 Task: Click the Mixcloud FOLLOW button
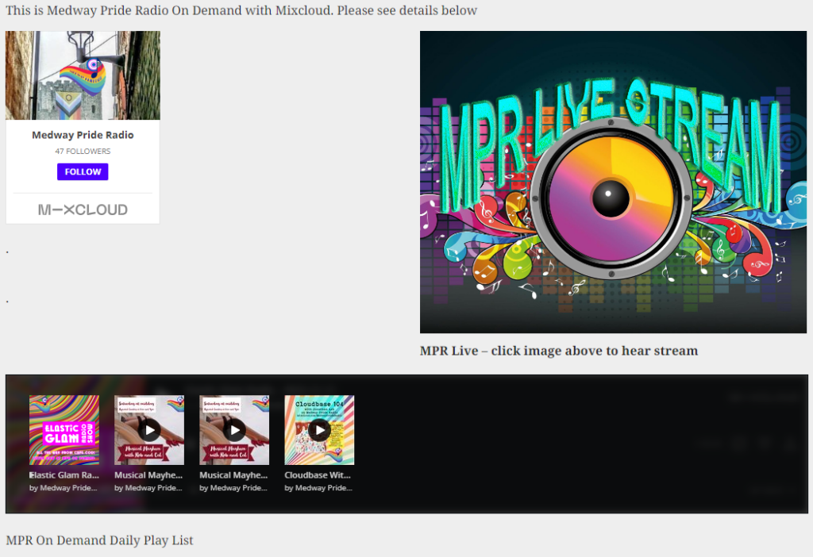[83, 171]
